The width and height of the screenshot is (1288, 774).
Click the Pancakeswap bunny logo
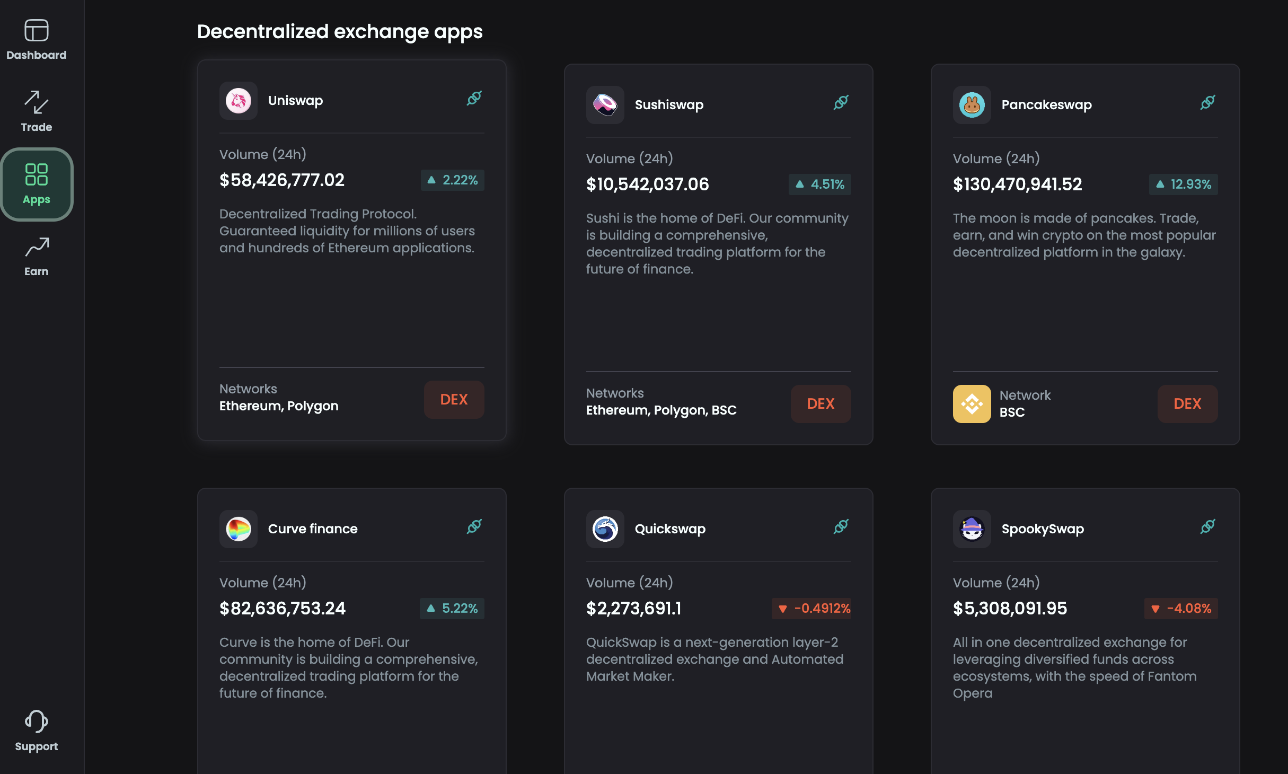[x=972, y=104]
